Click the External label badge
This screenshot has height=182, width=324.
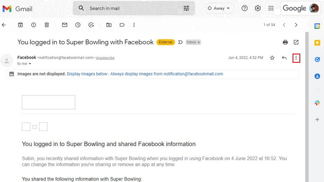166,42
